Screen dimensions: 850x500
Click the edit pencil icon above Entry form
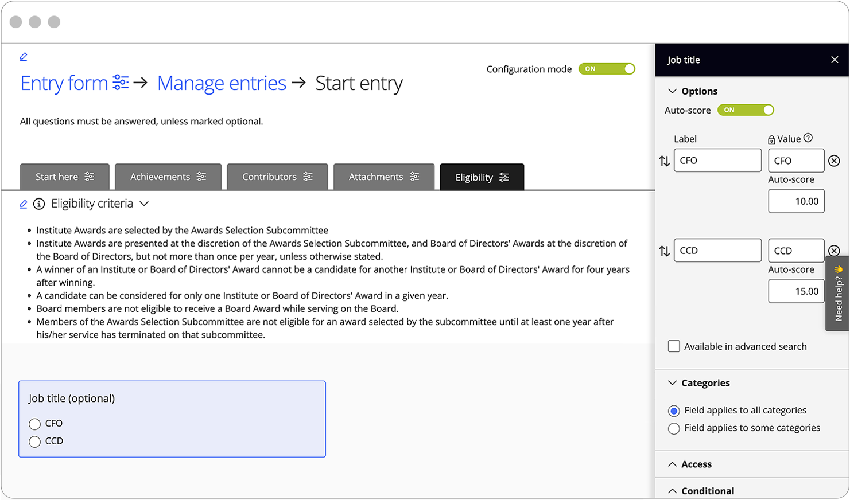24,57
